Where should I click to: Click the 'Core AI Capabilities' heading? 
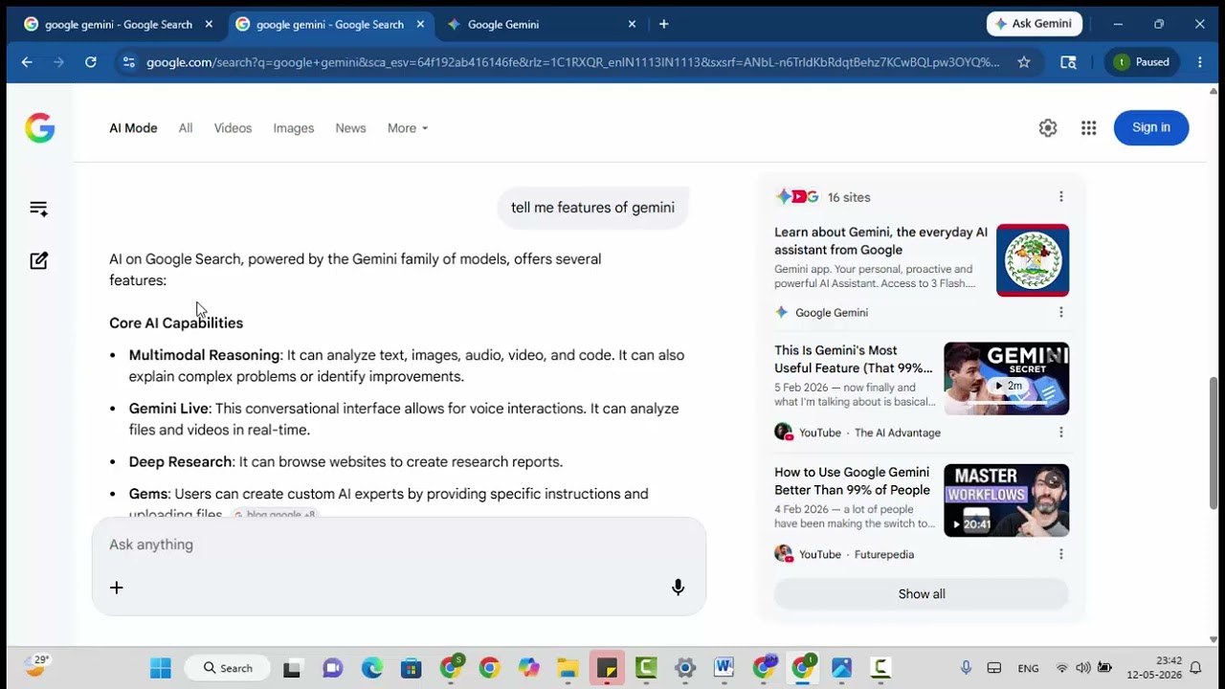(176, 323)
